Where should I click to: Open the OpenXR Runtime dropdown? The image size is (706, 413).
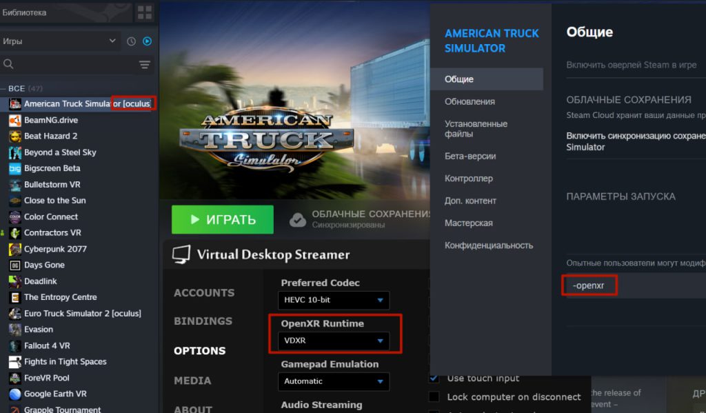[333, 340]
